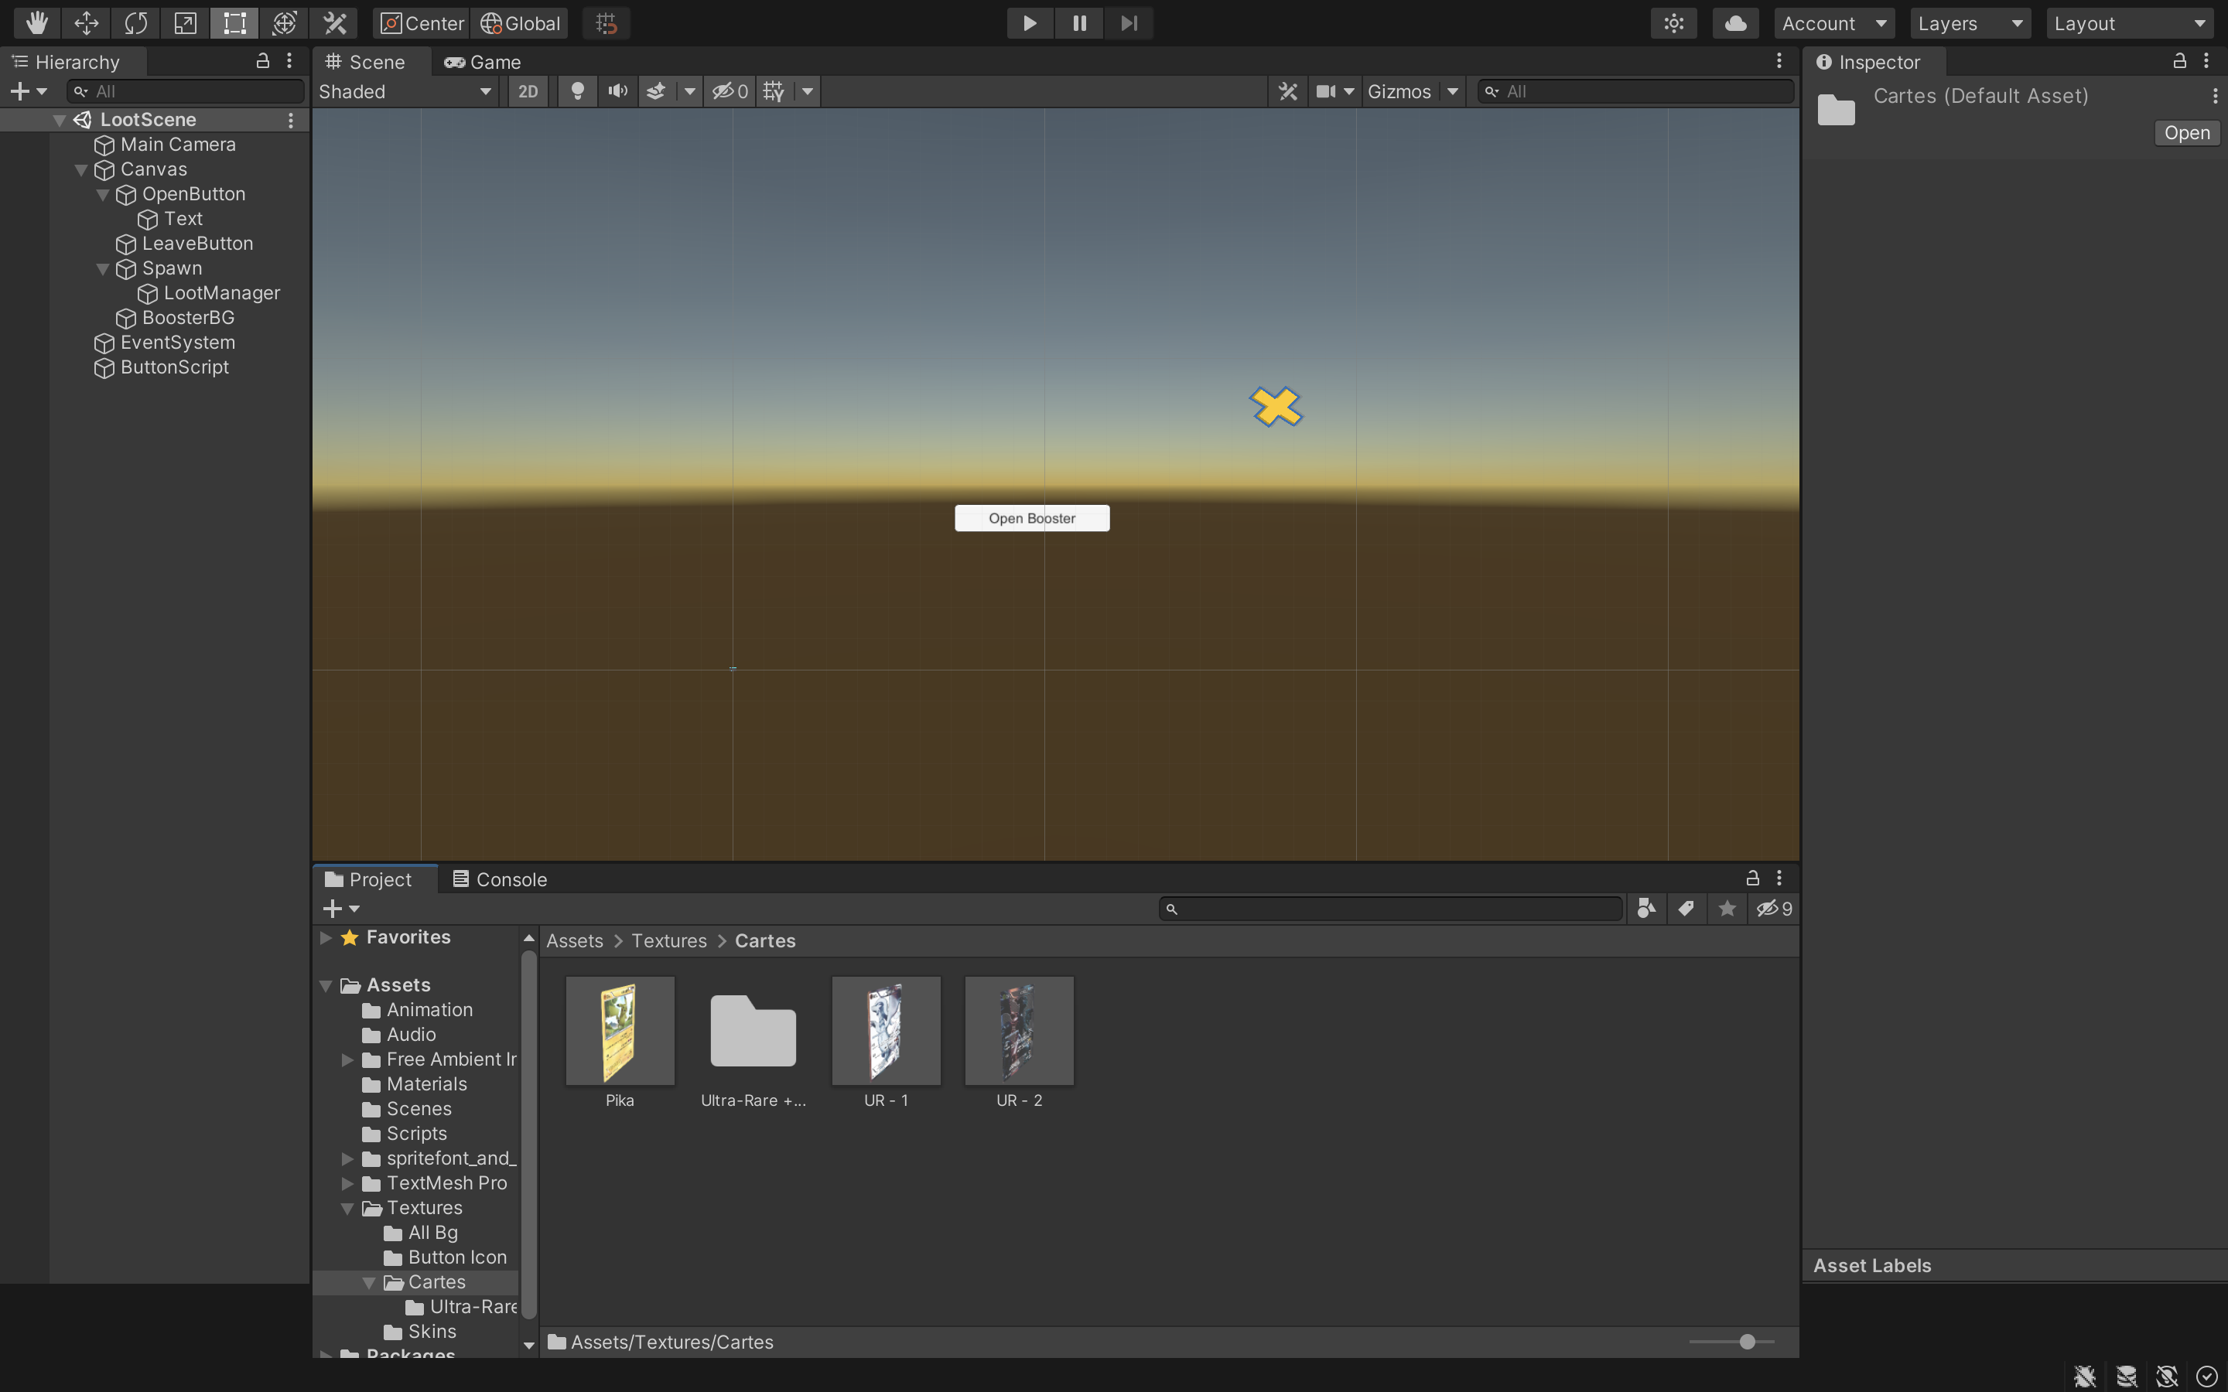Open Account dropdown
Screen dimensions: 2228x1392
tap(1834, 23)
